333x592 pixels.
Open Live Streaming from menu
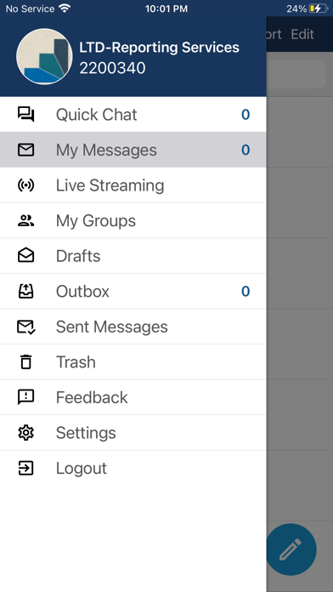click(133, 185)
